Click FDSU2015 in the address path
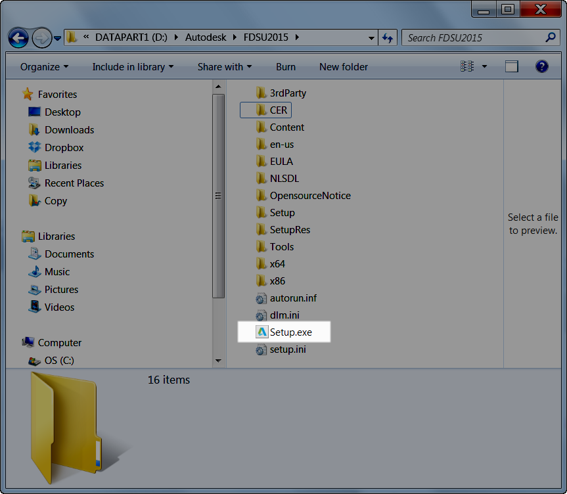Screen dimensions: 567x494 266,37
